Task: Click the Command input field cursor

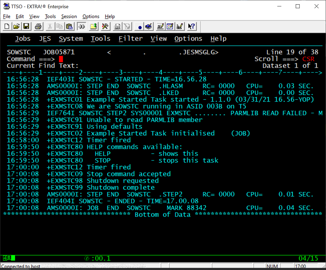Action: (61, 59)
